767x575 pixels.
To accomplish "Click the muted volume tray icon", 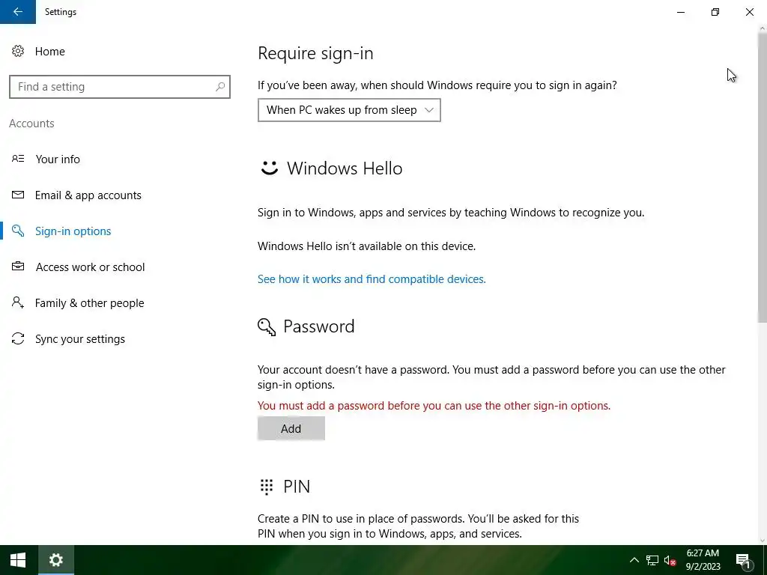I will 670,560.
